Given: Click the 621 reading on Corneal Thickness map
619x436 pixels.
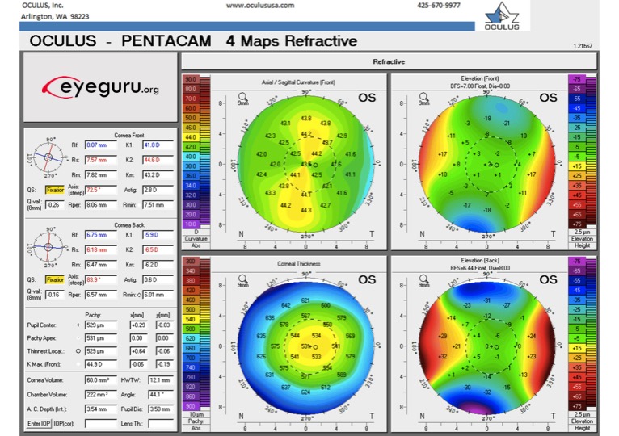Looking at the screenshot, I should (305, 300).
